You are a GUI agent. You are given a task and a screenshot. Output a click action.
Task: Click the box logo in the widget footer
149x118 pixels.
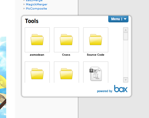click(x=121, y=89)
